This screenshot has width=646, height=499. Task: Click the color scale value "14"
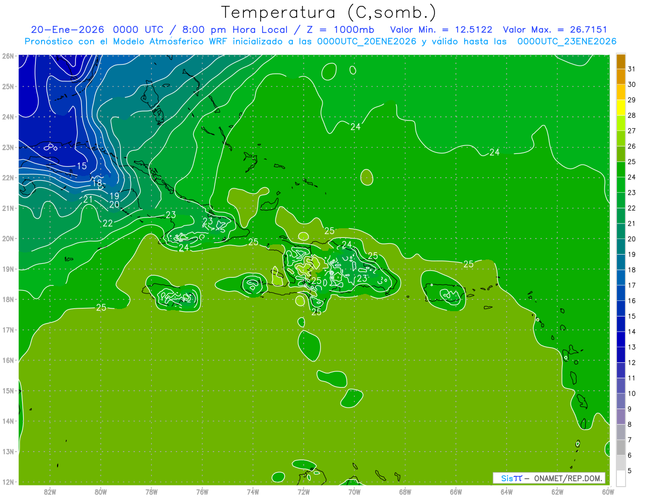click(631, 332)
